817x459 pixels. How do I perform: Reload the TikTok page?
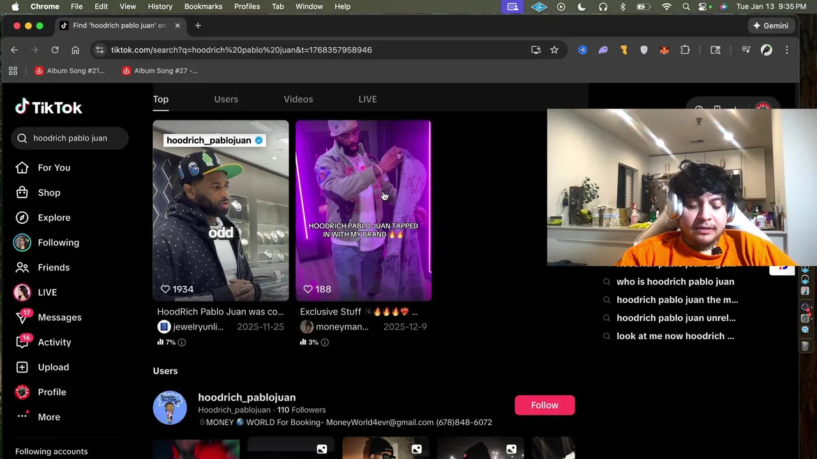55,50
